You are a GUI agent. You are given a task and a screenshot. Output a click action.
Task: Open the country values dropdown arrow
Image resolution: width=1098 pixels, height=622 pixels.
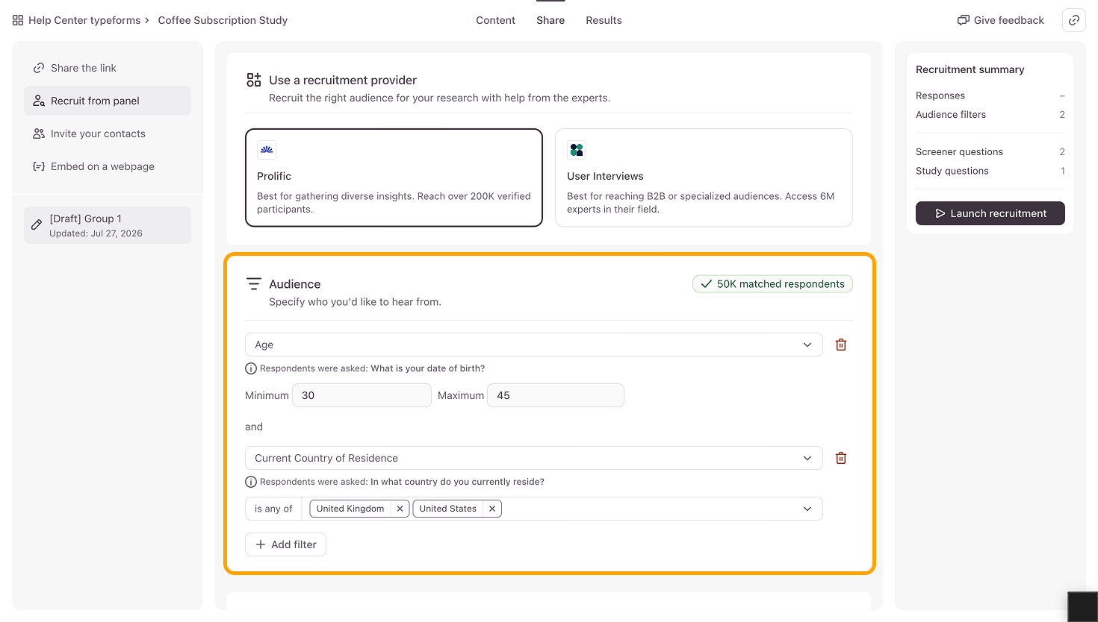click(x=807, y=509)
